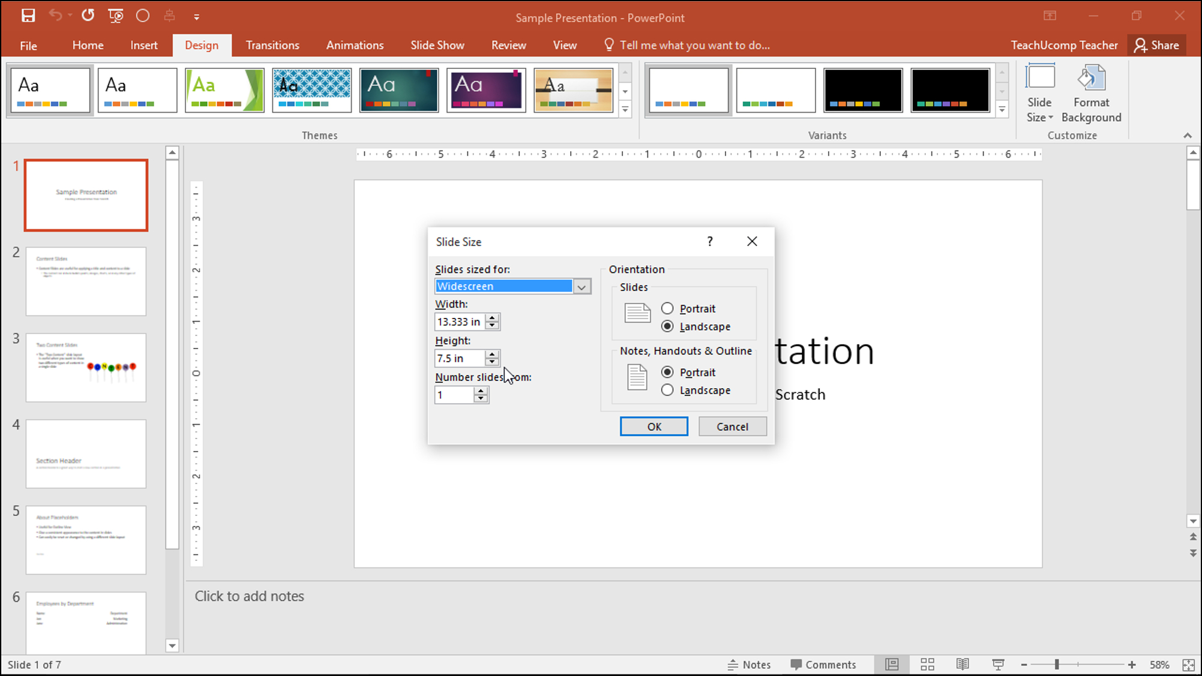Image resolution: width=1202 pixels, height=676 pixels.
Task: Enable Portrait orientation for Notes Handouts
Action: [x=666, y=371]
